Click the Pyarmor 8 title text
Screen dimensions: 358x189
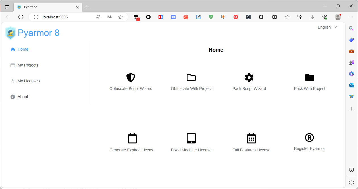coord(39,33)
